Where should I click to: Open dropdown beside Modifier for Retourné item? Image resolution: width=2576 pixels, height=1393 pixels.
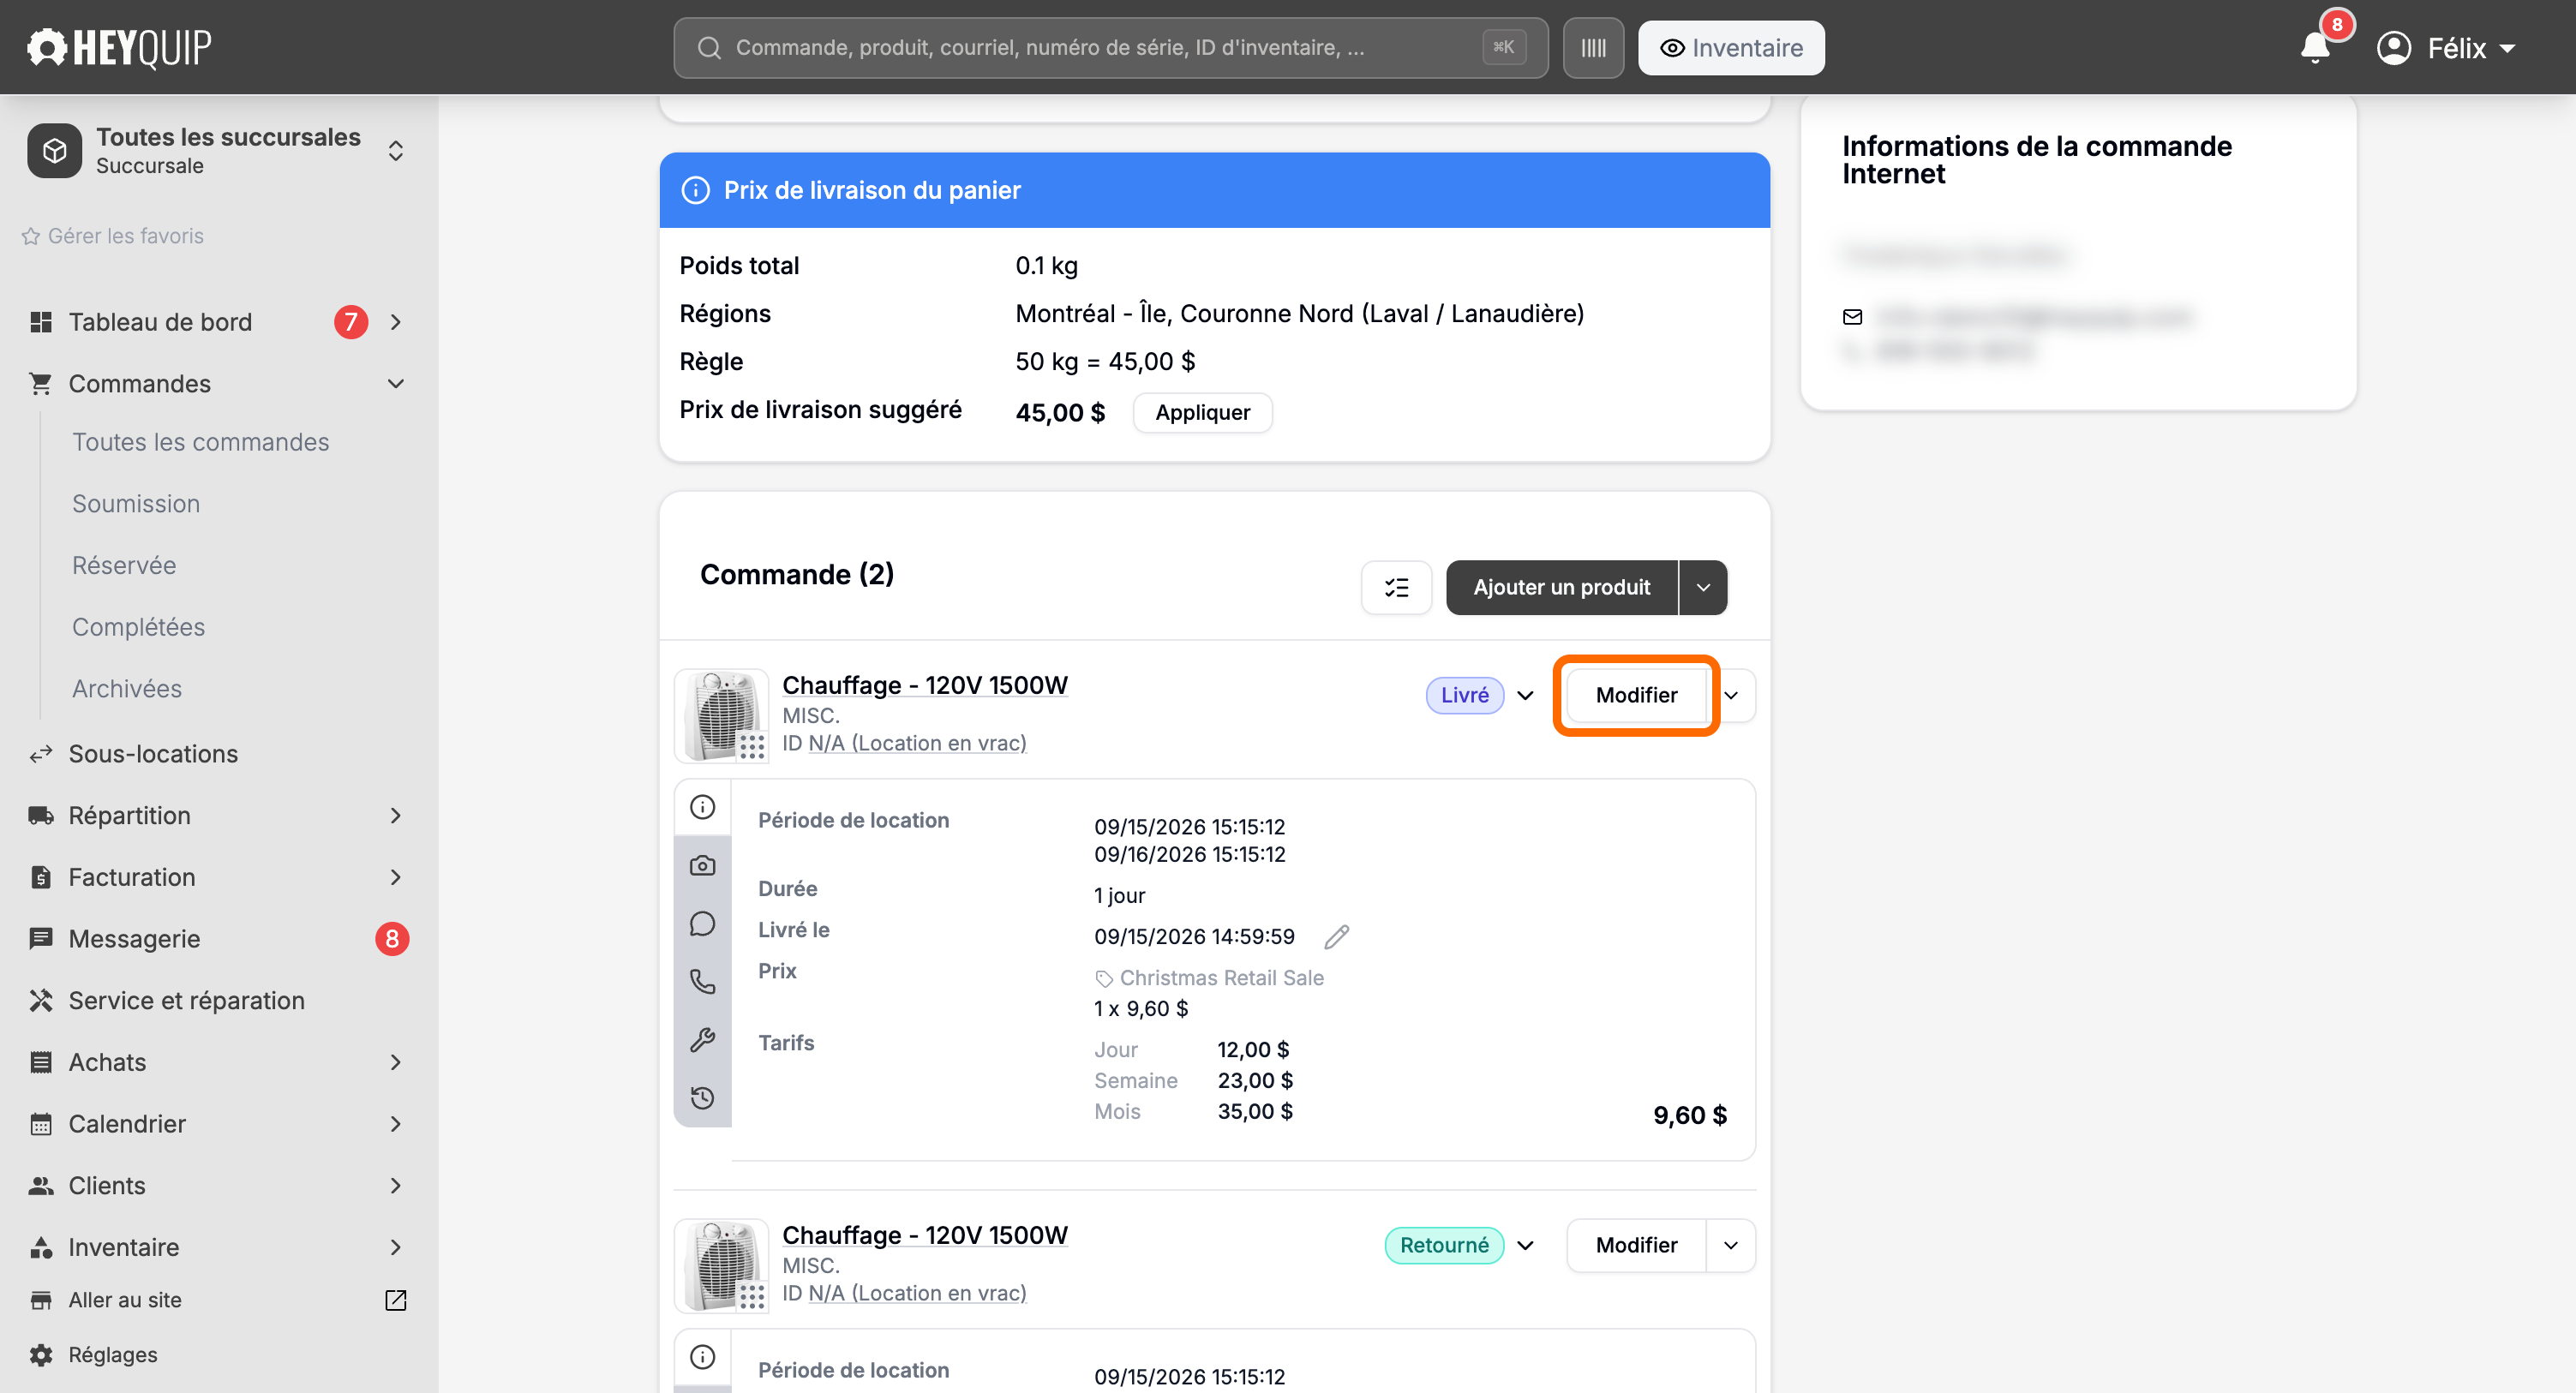[1731, 1245]
